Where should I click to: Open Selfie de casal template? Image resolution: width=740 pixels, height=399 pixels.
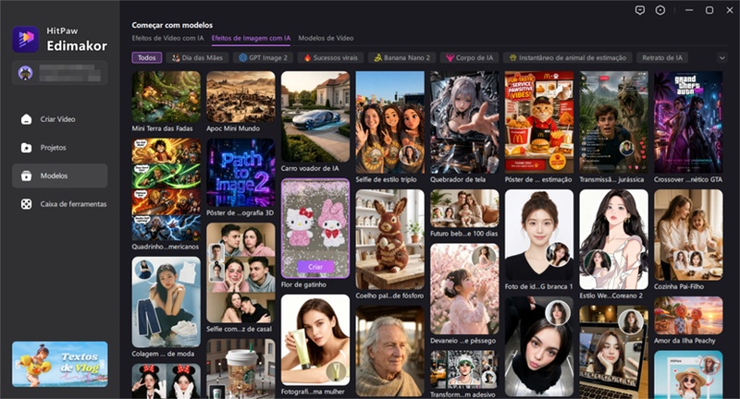(x=240, y=272)
